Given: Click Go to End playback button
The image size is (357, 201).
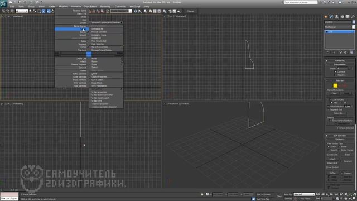Looking at the screenshot, I should pyautogui.click(x=336, y=194).
